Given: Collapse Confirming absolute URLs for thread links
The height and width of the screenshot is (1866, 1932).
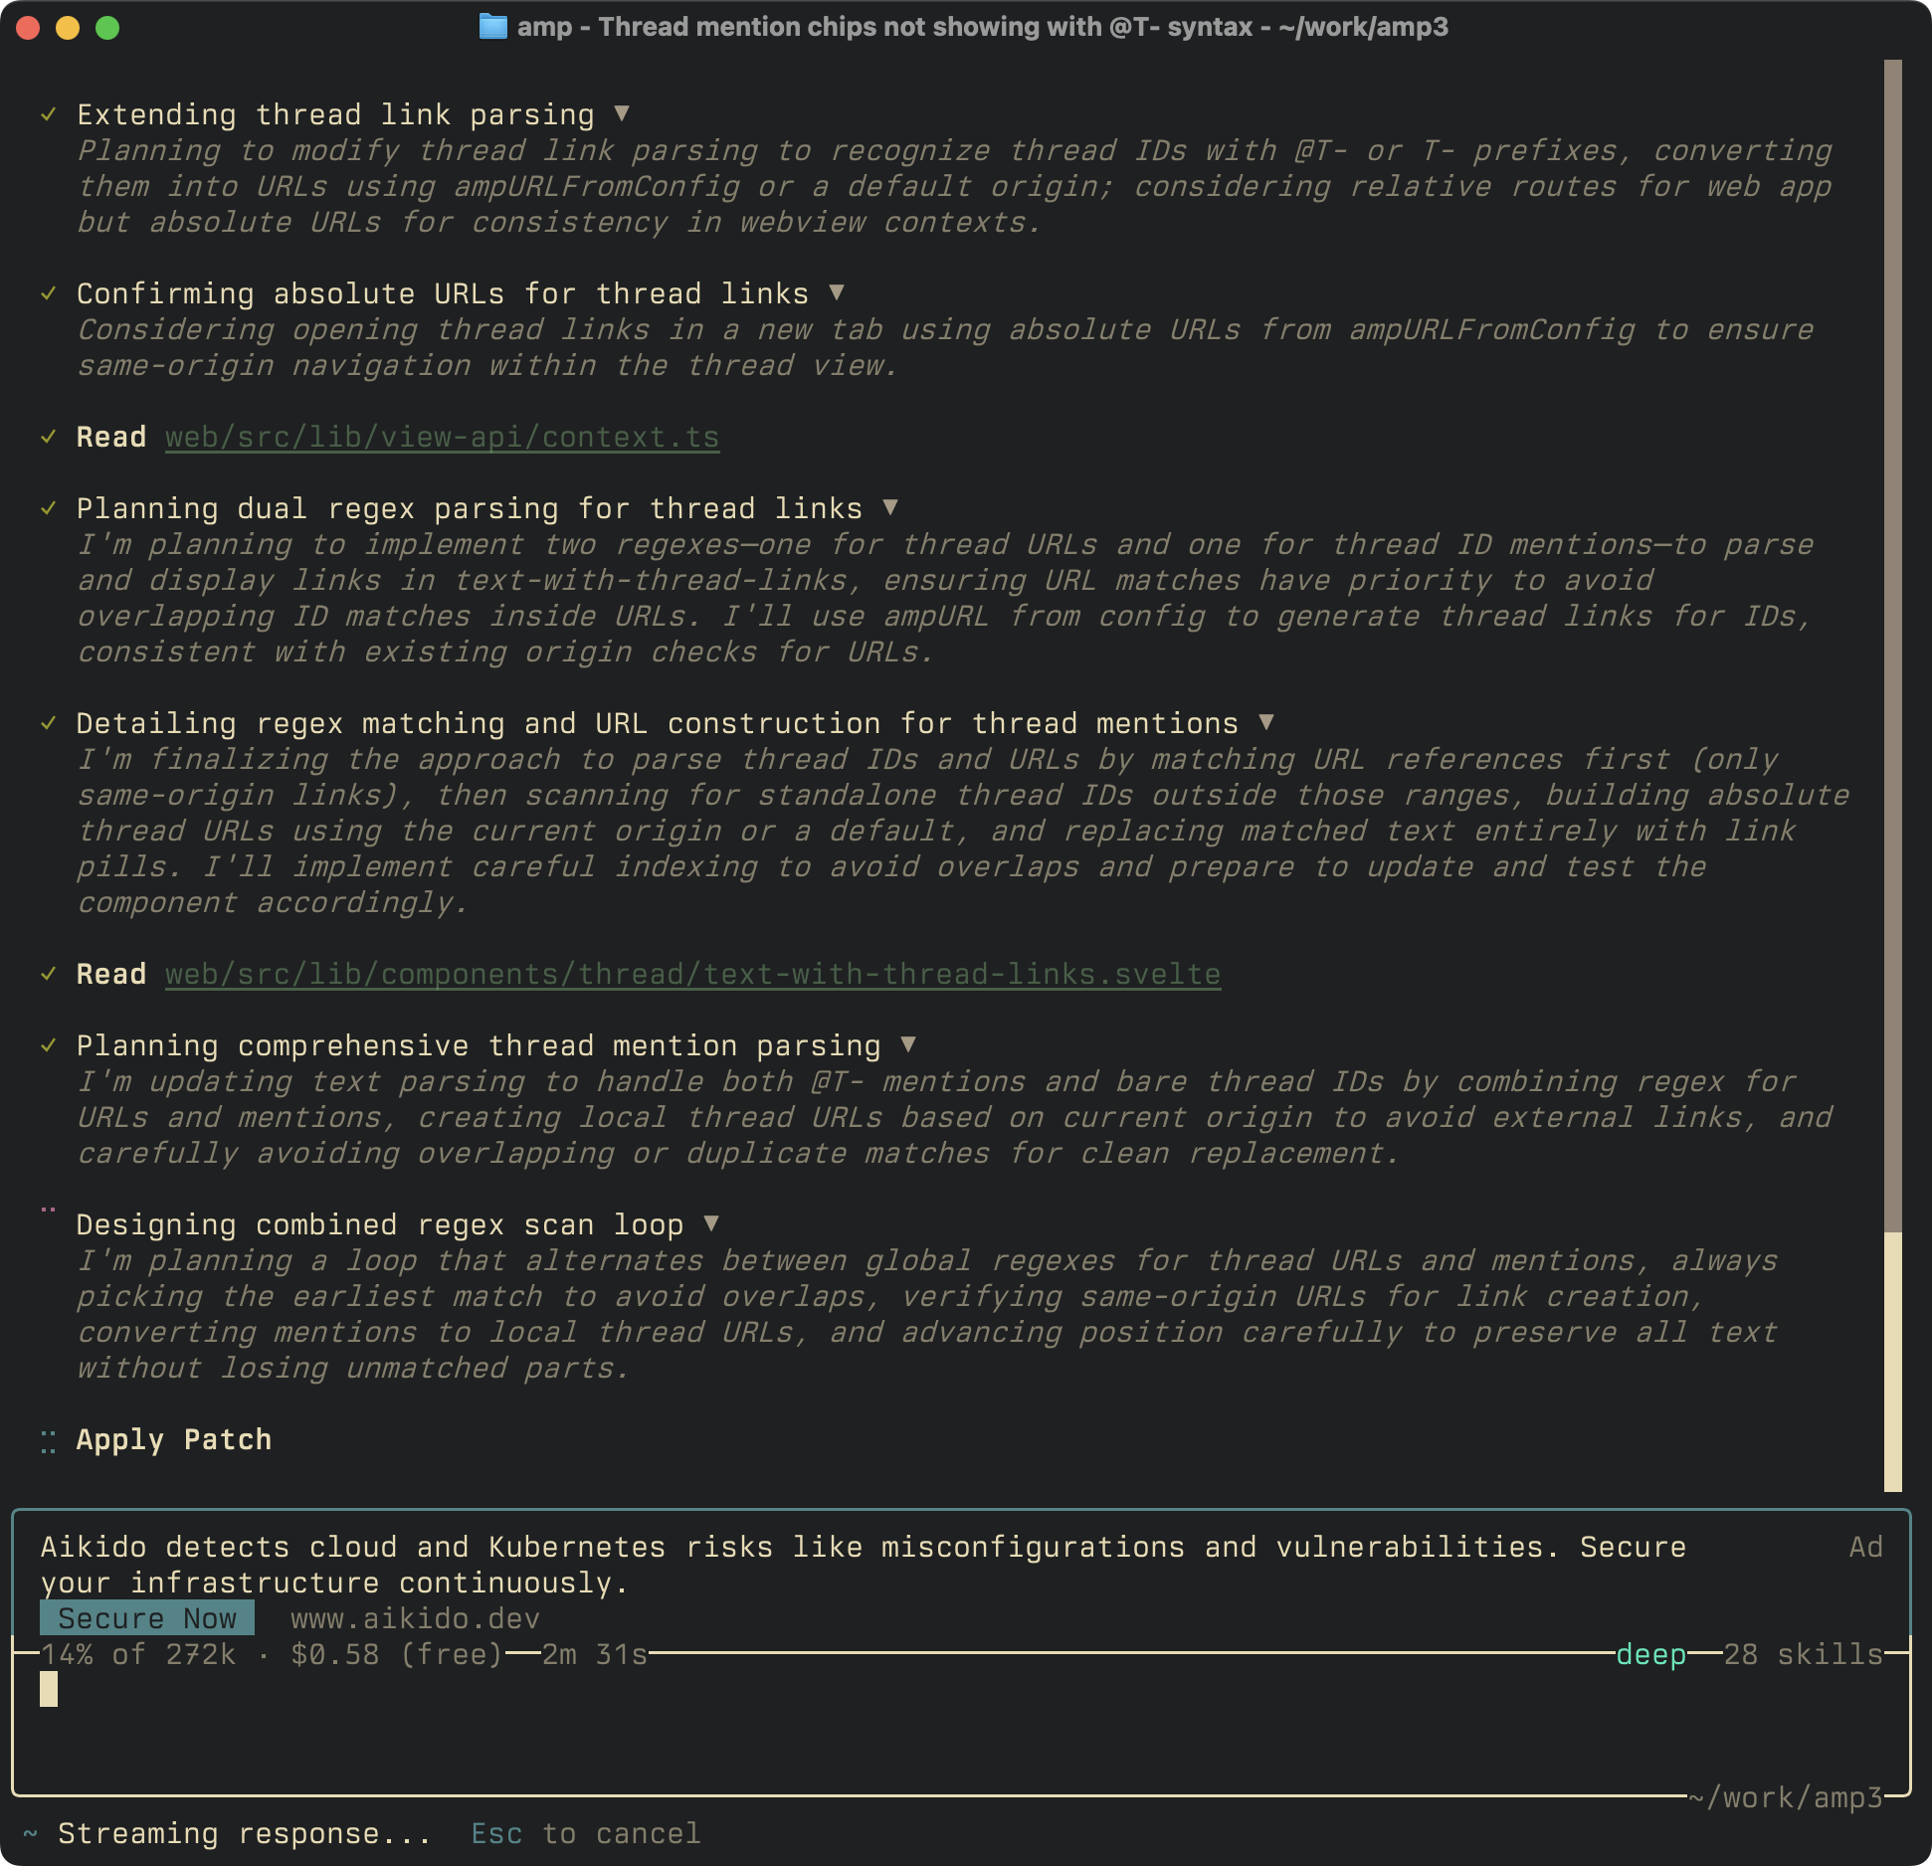Looking at the screenshot, I should tap(837, 292).
